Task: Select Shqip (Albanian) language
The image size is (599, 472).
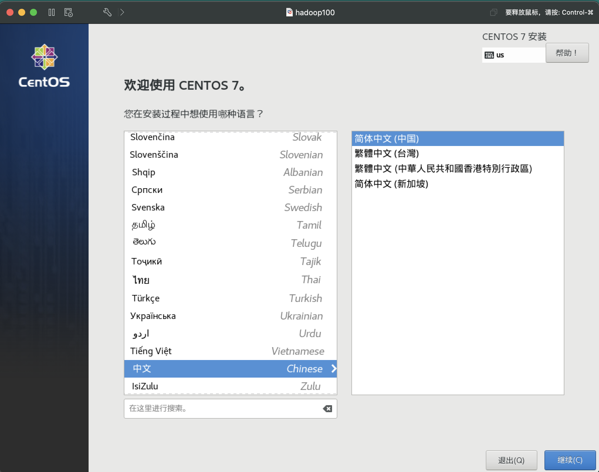Action: click(x=231, y=172)
